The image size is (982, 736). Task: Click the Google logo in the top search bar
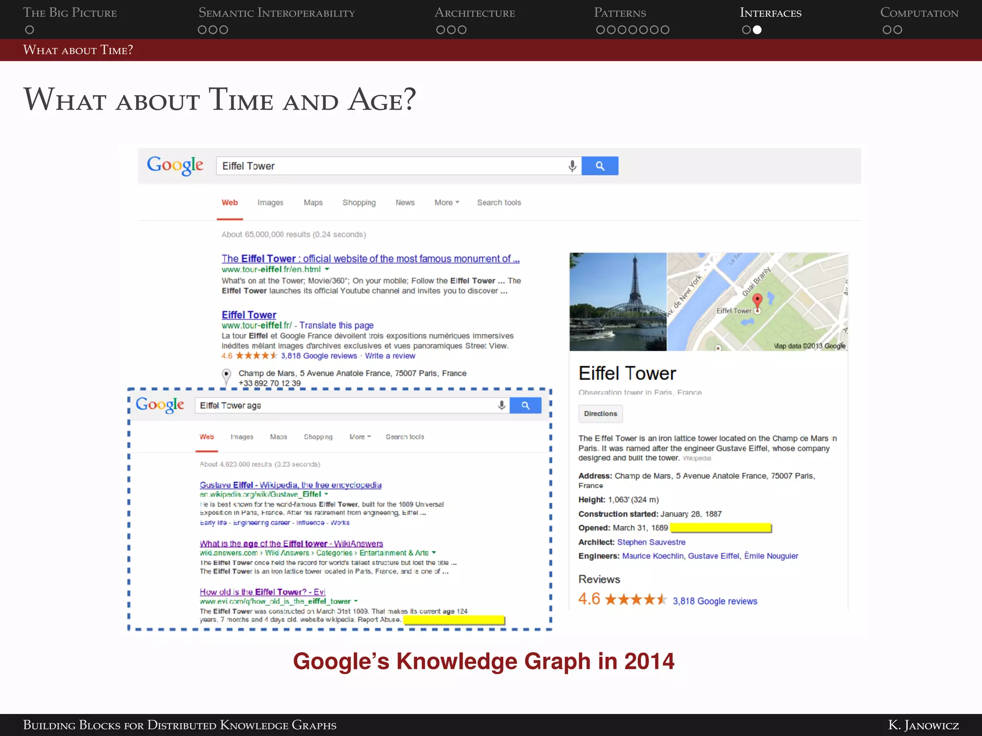click(x=175, y=166)
